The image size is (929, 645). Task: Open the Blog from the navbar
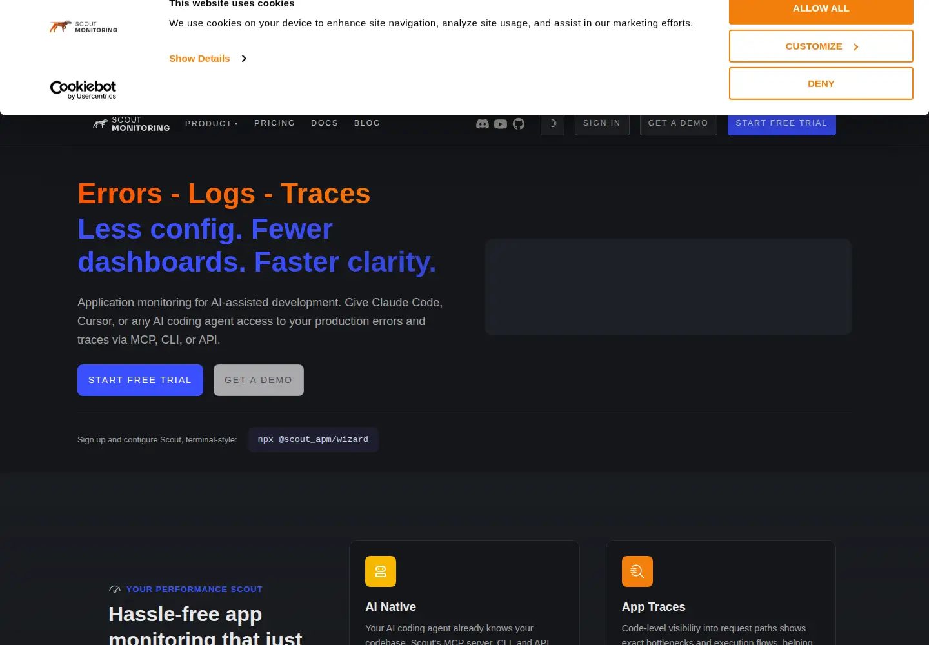pos(367,123)
